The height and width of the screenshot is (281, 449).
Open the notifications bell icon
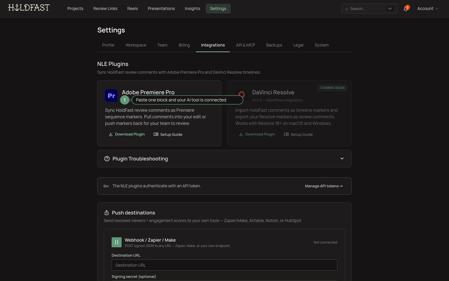pyautogui.click(x=406, y=8)
